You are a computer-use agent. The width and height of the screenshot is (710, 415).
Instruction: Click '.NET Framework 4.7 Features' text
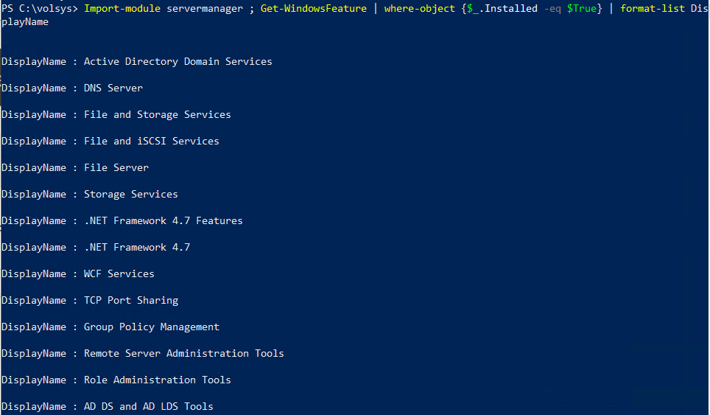tap(163, 221)
